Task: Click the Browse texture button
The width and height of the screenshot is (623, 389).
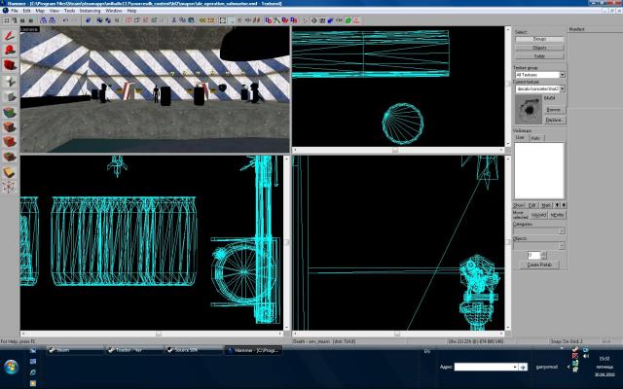Action: tap(552, 110)
